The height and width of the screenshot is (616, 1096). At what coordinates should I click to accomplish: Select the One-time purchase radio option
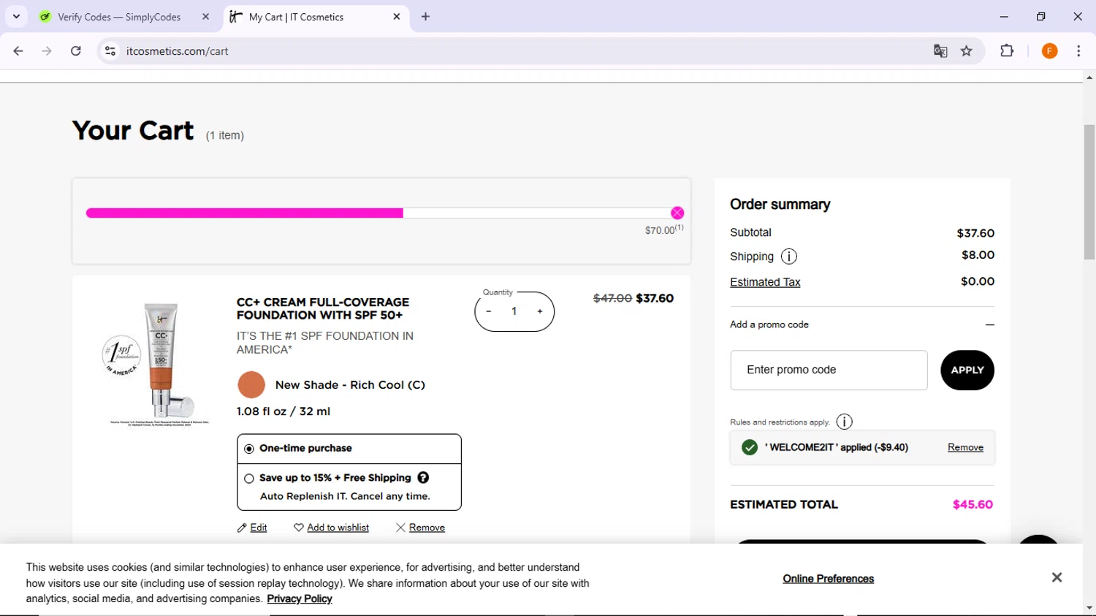click(x=249, y=449)
